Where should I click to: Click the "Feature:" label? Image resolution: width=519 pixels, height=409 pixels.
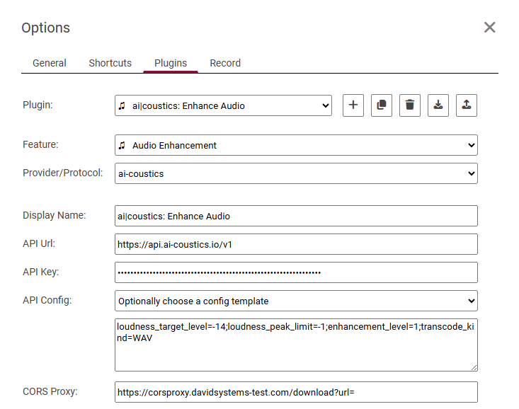point(40,144)
